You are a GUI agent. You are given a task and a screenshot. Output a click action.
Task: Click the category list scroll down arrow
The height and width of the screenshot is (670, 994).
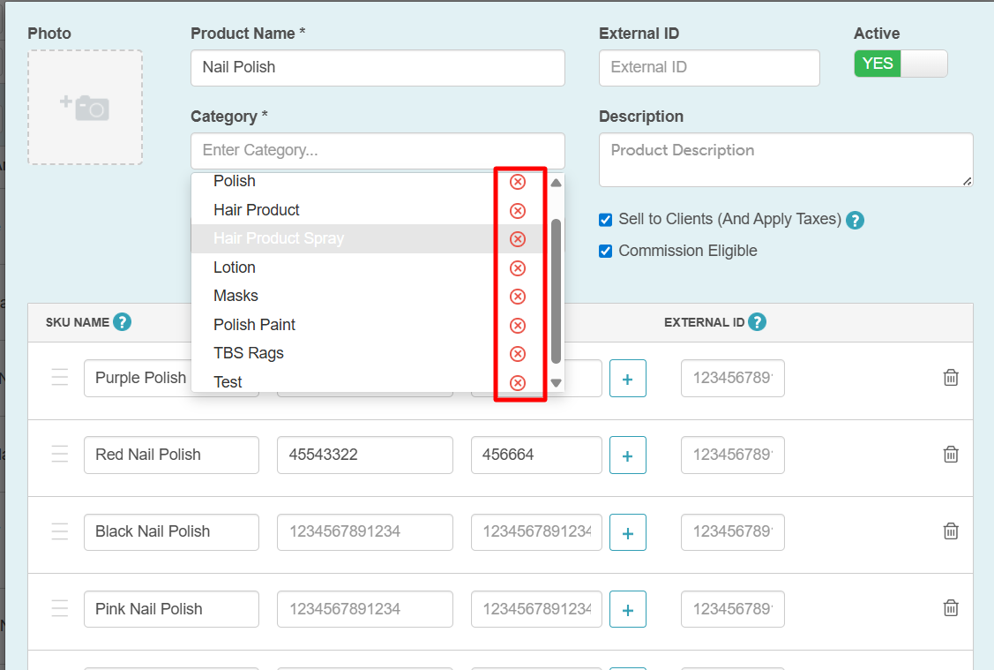556,382
